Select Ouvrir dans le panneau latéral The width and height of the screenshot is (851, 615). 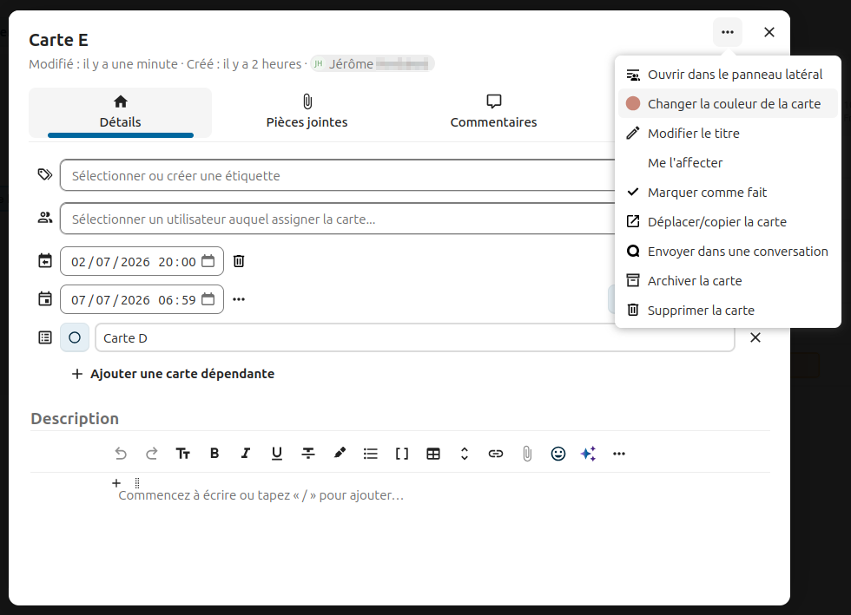tap(728, 75)
